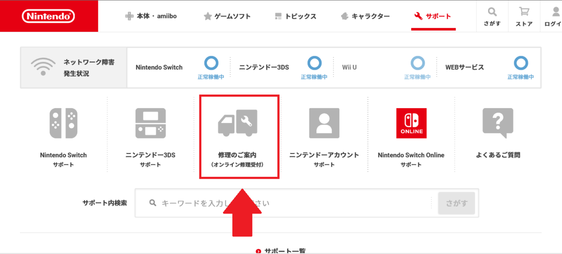Select the サポート menu tab
Screen dimensions: 562x254
point(433,16)
